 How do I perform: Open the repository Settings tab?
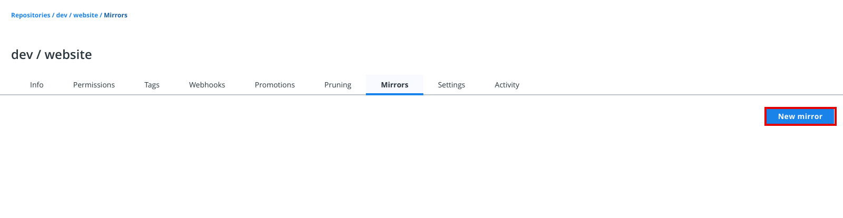(x=451, y=85)
